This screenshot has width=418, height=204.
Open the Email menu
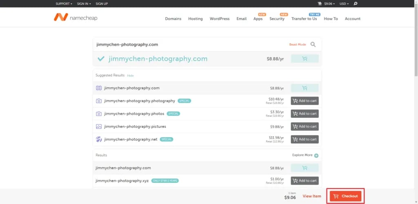(x=242, y=19)
